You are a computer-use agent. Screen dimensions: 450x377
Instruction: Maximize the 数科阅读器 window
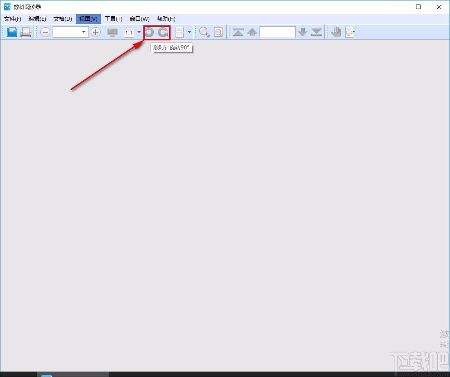click(x=418, y=7)
